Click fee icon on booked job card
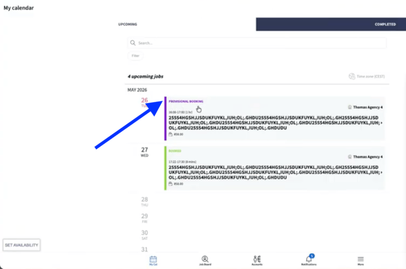 (170, 184)
